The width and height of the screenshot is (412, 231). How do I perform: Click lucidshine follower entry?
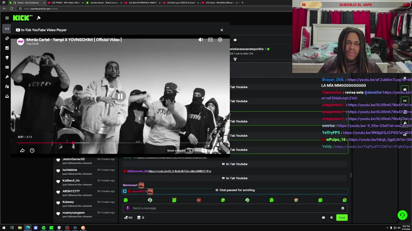tap(85, 172)
